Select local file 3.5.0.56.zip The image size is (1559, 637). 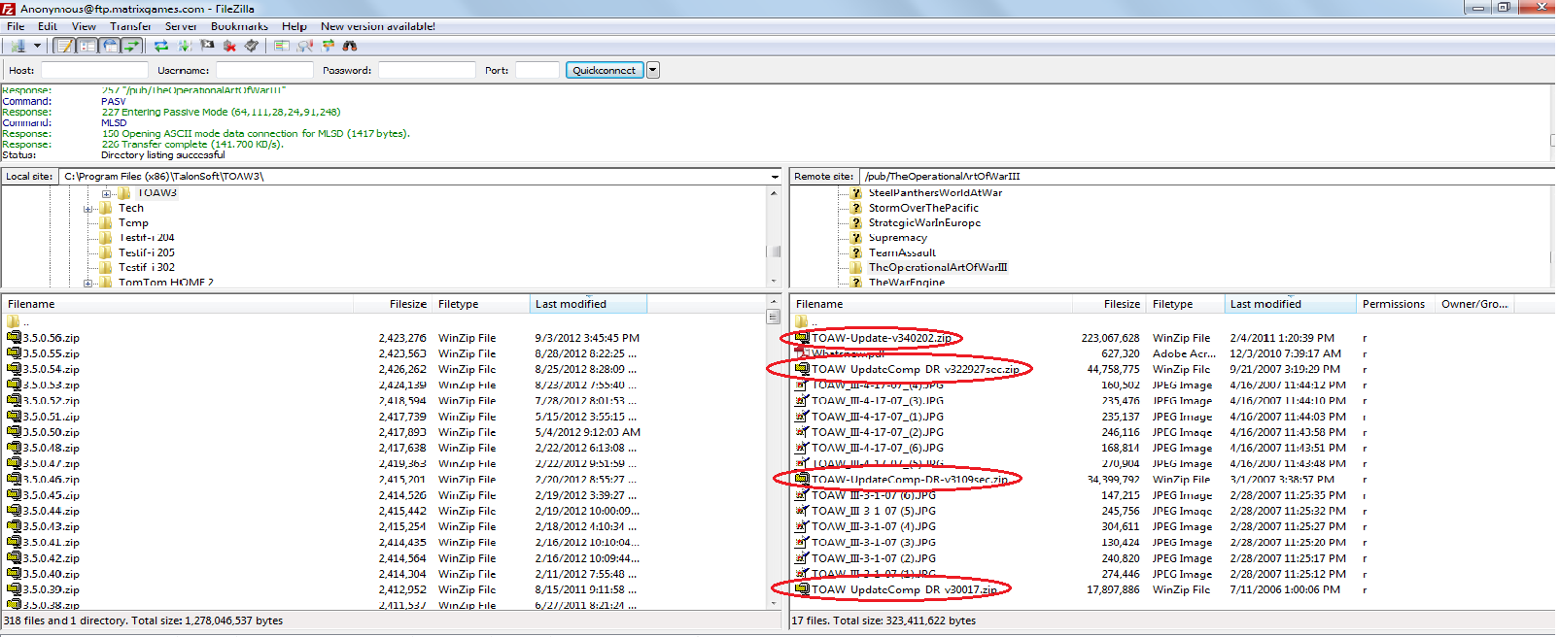pyautogui.click(x=51, y=338)
